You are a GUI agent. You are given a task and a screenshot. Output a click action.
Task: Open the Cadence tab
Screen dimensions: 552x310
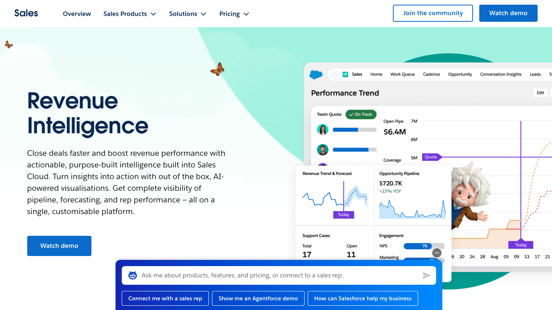(431, 74)
